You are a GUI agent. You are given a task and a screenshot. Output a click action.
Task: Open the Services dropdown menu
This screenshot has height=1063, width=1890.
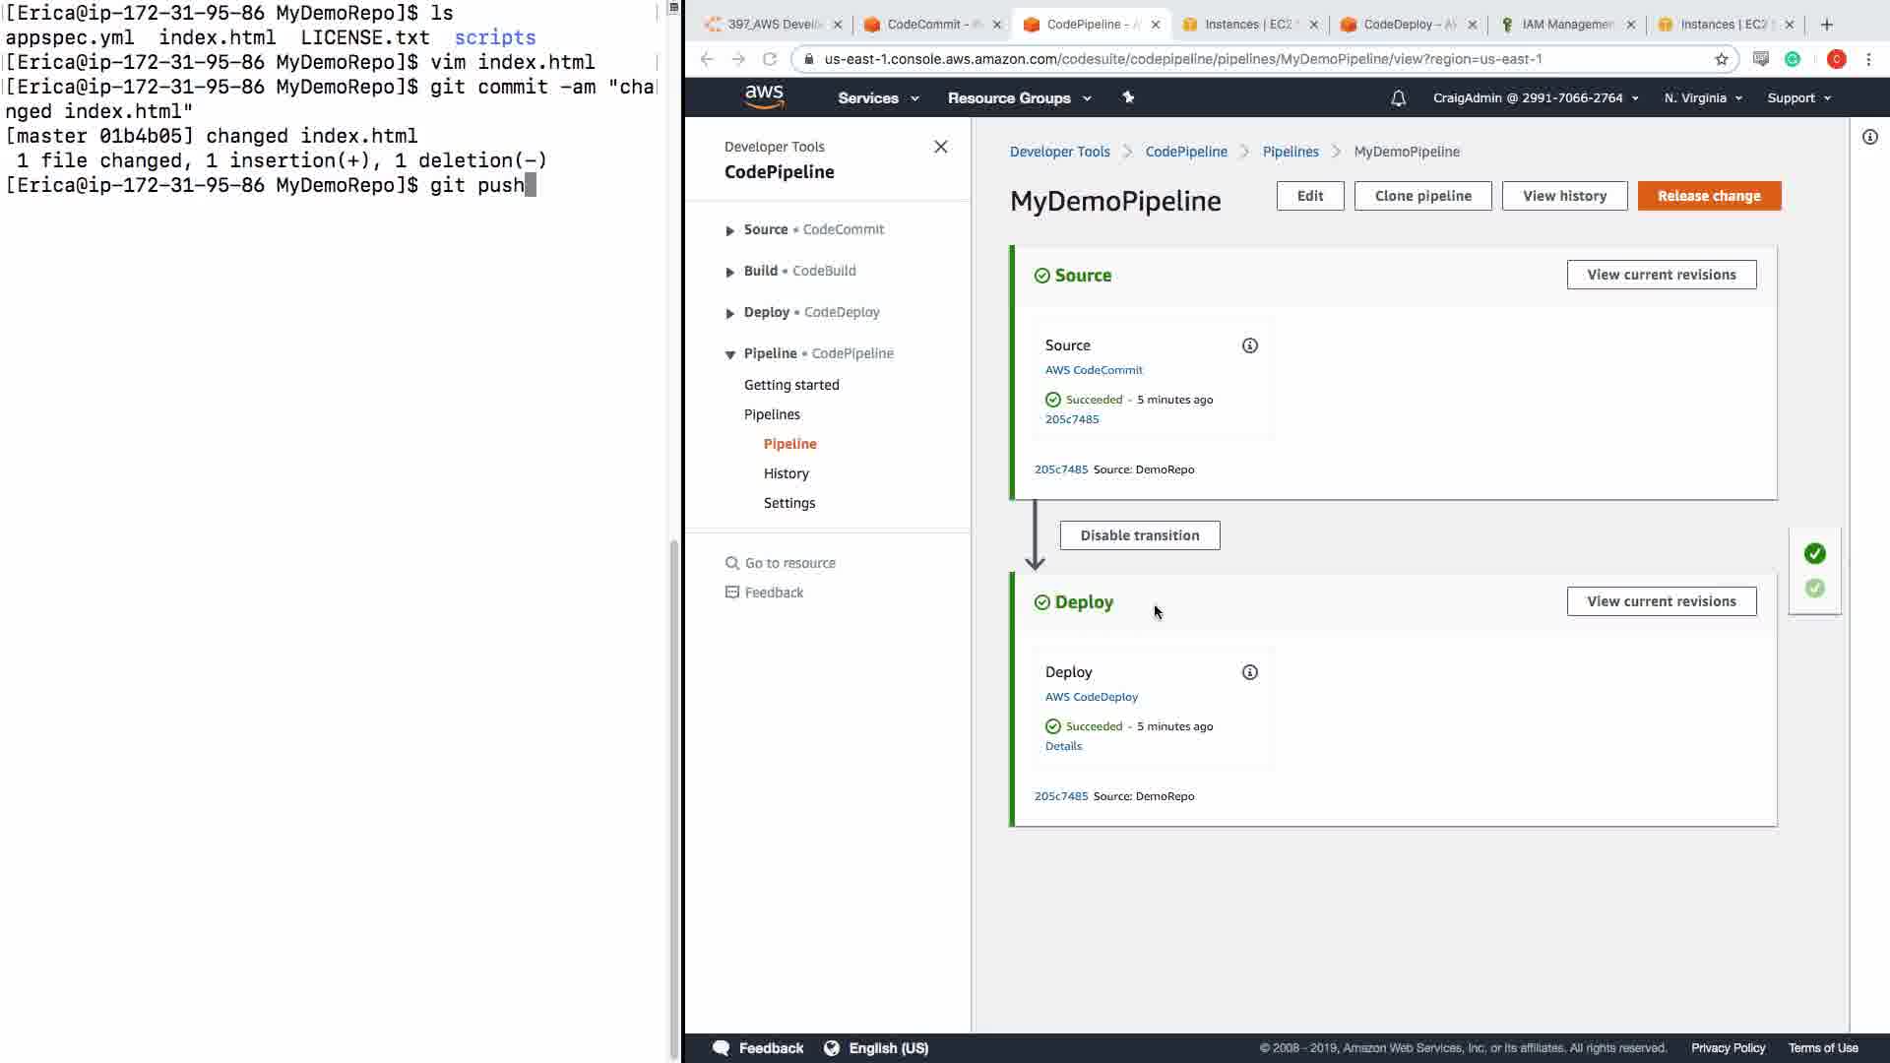point(877,98)
